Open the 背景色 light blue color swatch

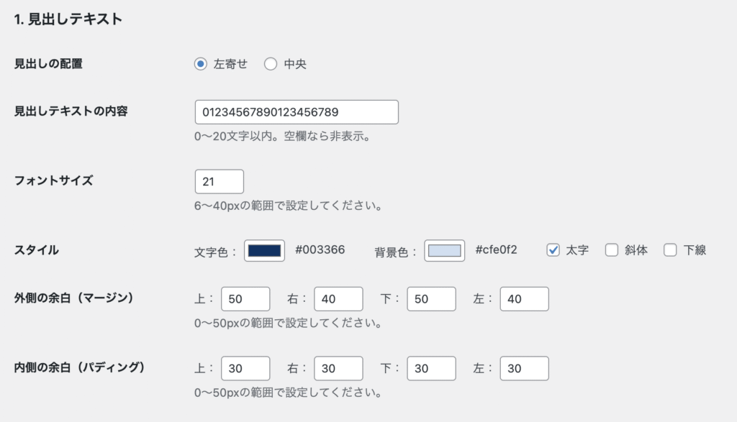pos(445,251)
